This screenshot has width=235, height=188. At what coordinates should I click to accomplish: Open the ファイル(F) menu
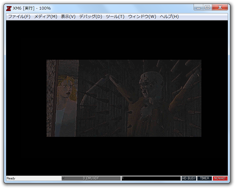(19, 16)
